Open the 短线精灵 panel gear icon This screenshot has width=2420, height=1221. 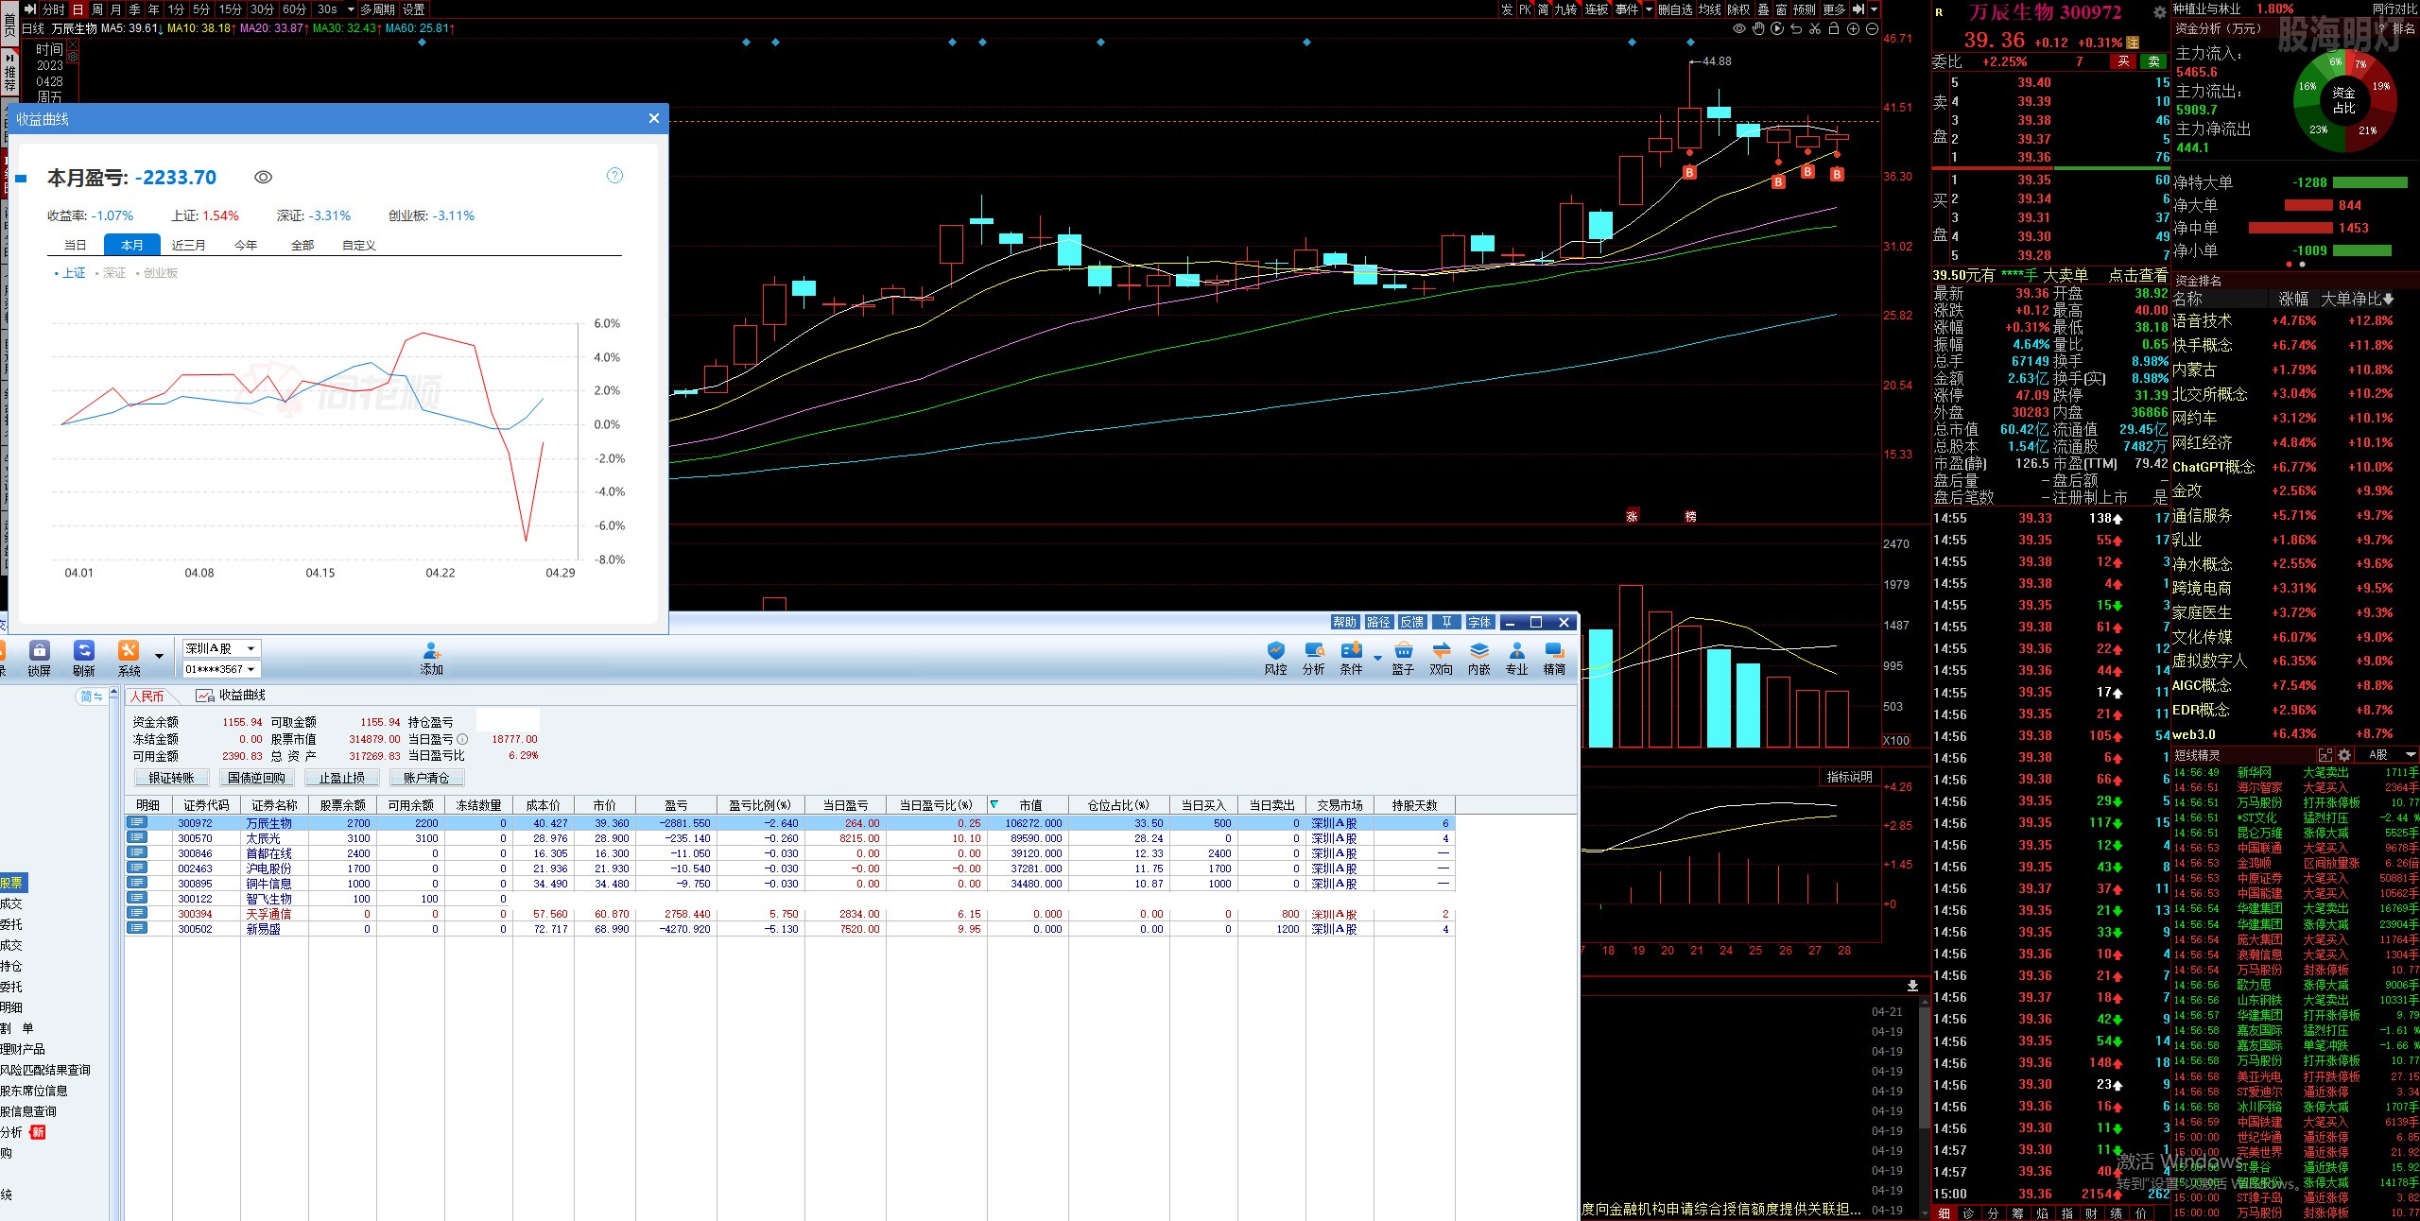[2344, 755]
